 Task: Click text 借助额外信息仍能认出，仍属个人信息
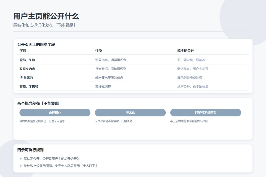click(42, 121)
